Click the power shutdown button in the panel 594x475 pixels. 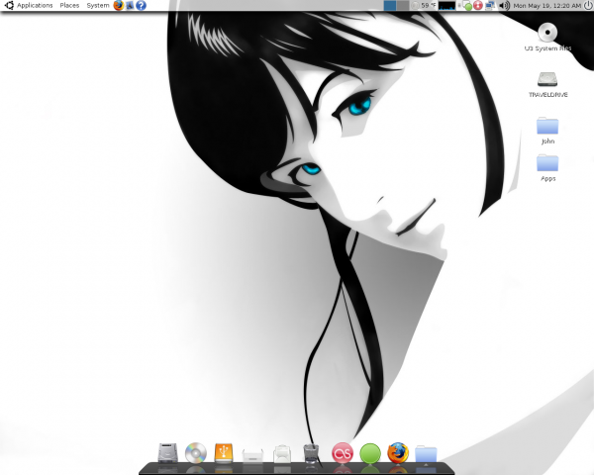pyautogui.click(x=588, y=5)
